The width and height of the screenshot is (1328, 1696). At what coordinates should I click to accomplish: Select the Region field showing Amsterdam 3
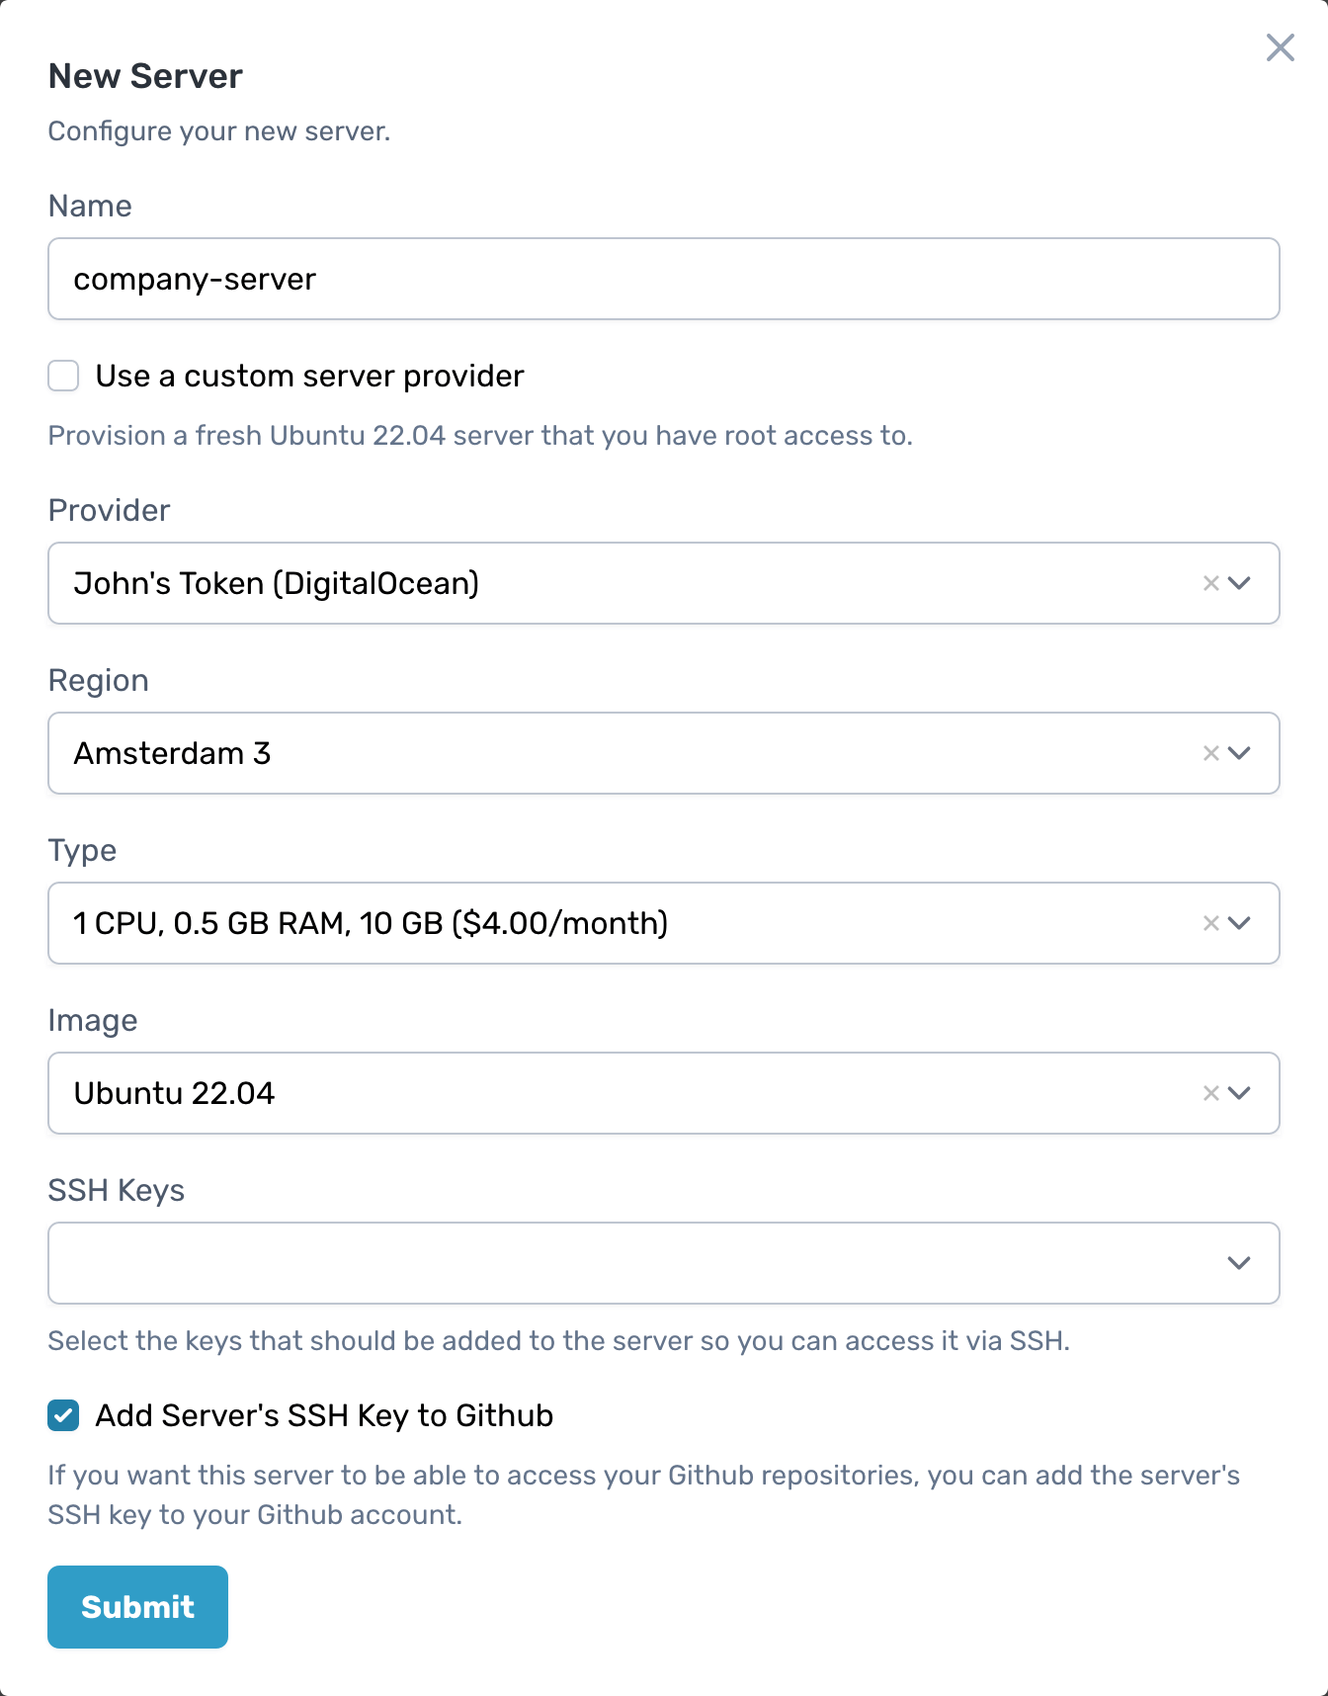593,753
